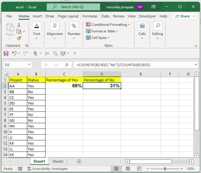Open the Clipboard dialog launcher

point(26,46)
